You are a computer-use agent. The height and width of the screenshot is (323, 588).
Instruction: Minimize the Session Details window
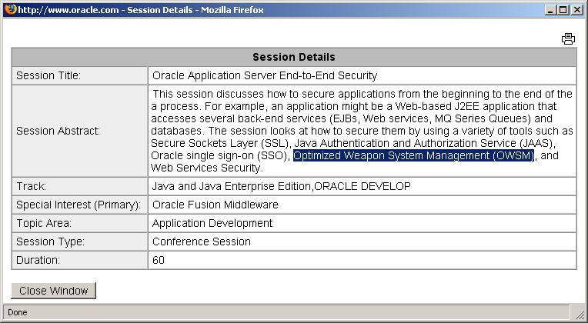coord(550,10)
